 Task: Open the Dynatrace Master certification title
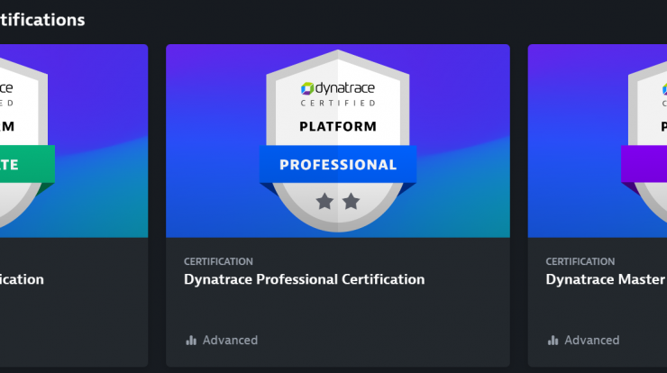coord(607,279)
